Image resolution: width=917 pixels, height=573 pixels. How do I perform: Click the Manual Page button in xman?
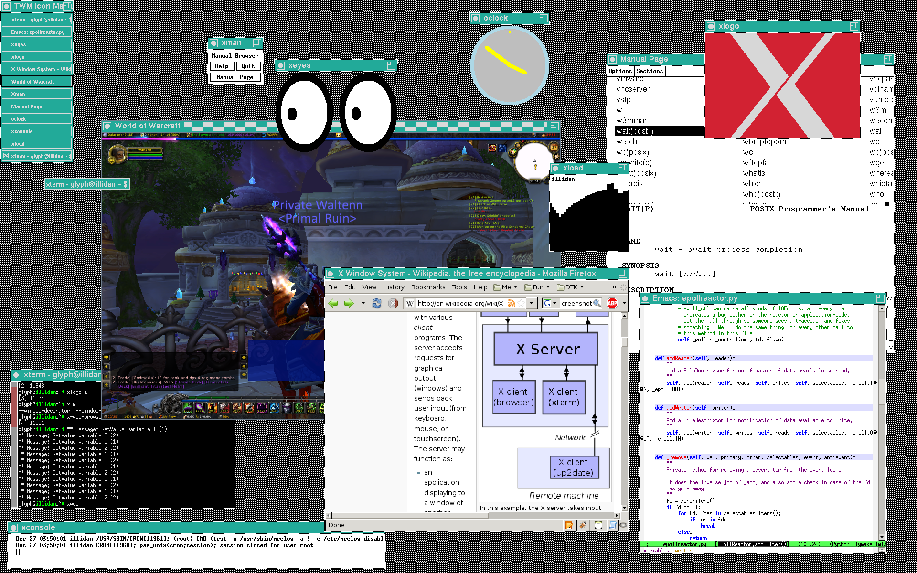pyautogui.click(x=235, y=77)
